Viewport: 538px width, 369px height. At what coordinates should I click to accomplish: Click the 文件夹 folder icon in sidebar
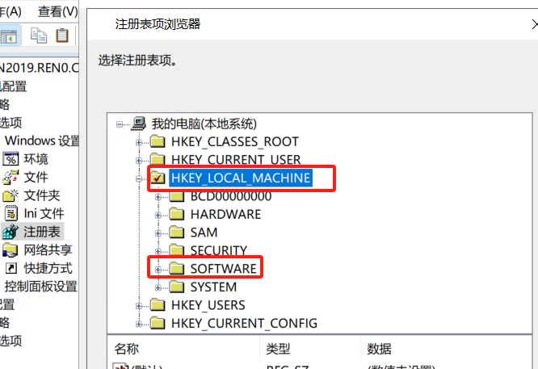click(x=11, y=195)
